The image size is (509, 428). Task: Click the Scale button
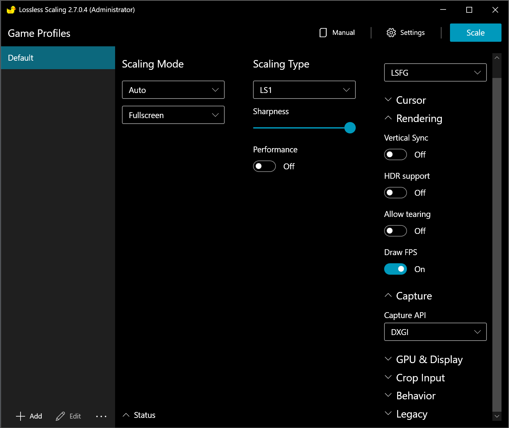pyautogui.click(x=475, y=33)
